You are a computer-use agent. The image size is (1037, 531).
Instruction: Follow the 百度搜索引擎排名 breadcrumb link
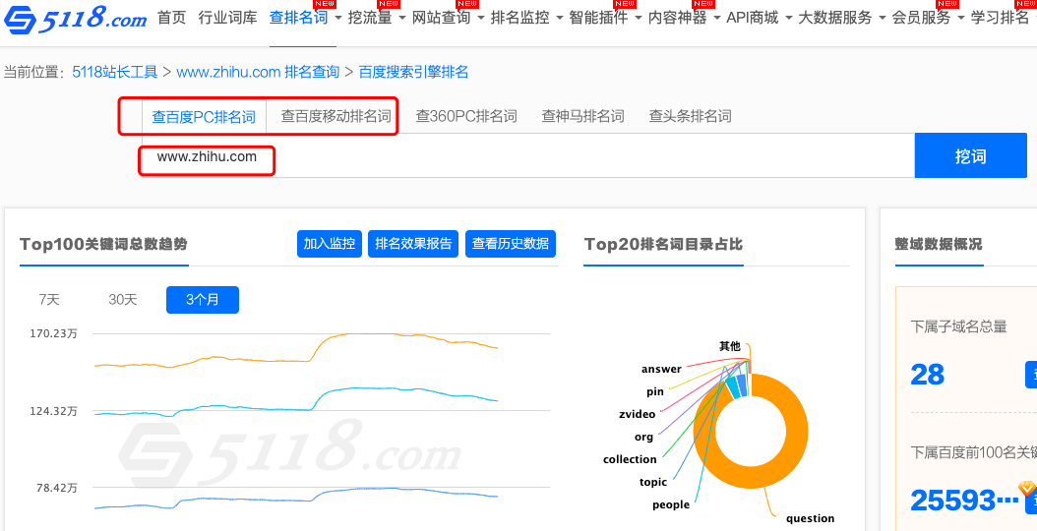point(413,72)
